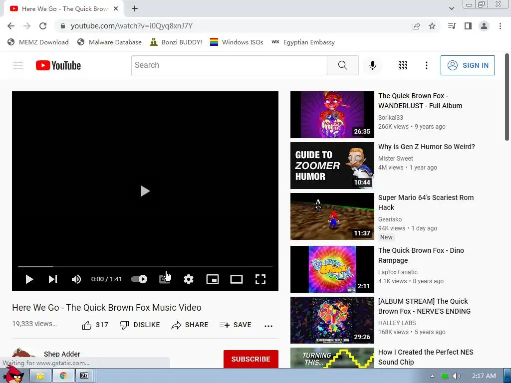This screenshot has height=383, width=511.
Task: Like the video with thumbs up
Action: click(95, 325)
